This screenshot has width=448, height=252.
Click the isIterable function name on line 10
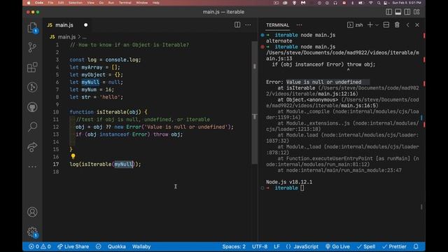coord(111,112)
